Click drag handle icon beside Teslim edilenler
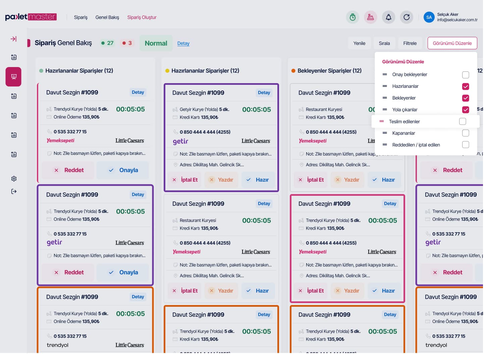The image size is (486, 354). pyautogui.click(x=381, y=121)
